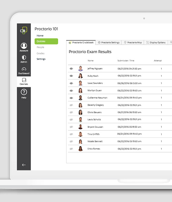Screen dimensions: 172x202
Task: Click Marilyn Owen's avatar photo
Action: pos(80,91)
